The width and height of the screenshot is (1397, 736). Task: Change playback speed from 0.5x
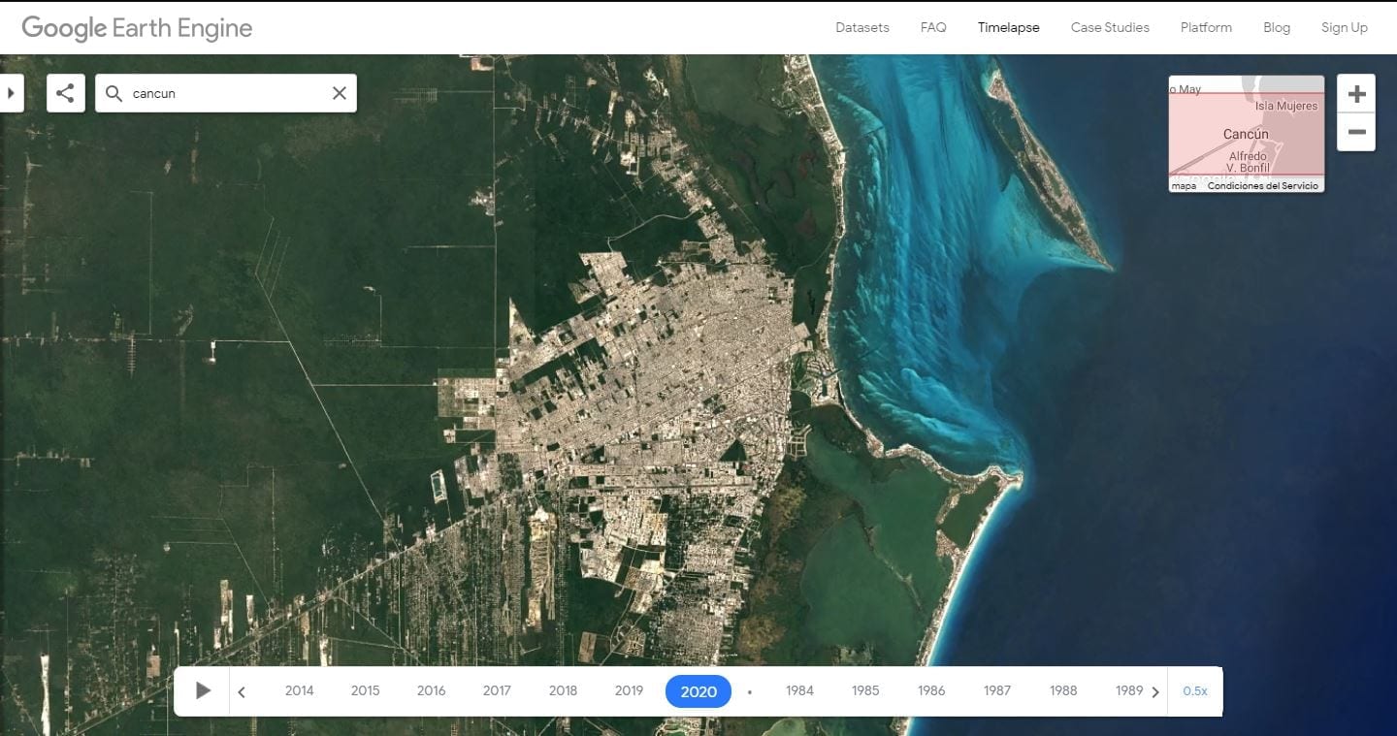(x=1194, y=690)
